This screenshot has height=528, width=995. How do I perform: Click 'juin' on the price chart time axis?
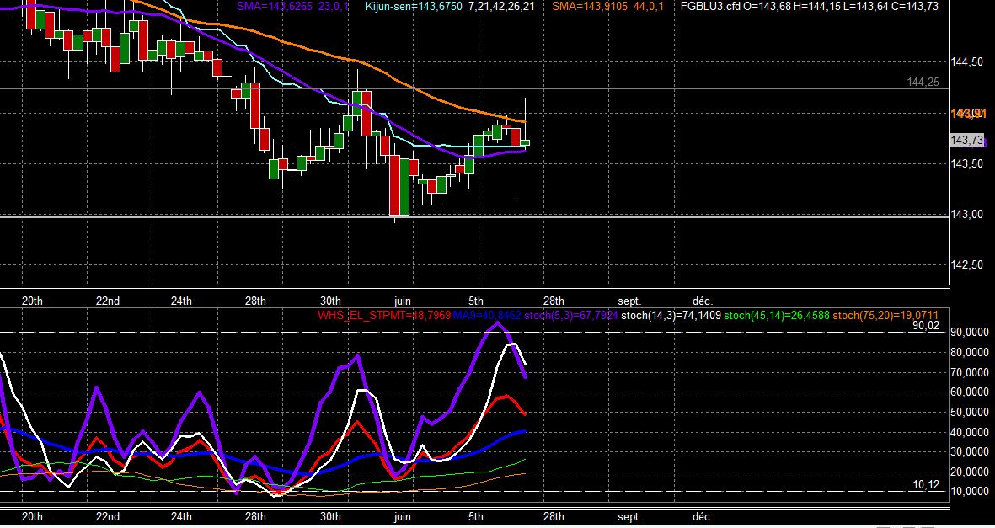coord(403,301)
